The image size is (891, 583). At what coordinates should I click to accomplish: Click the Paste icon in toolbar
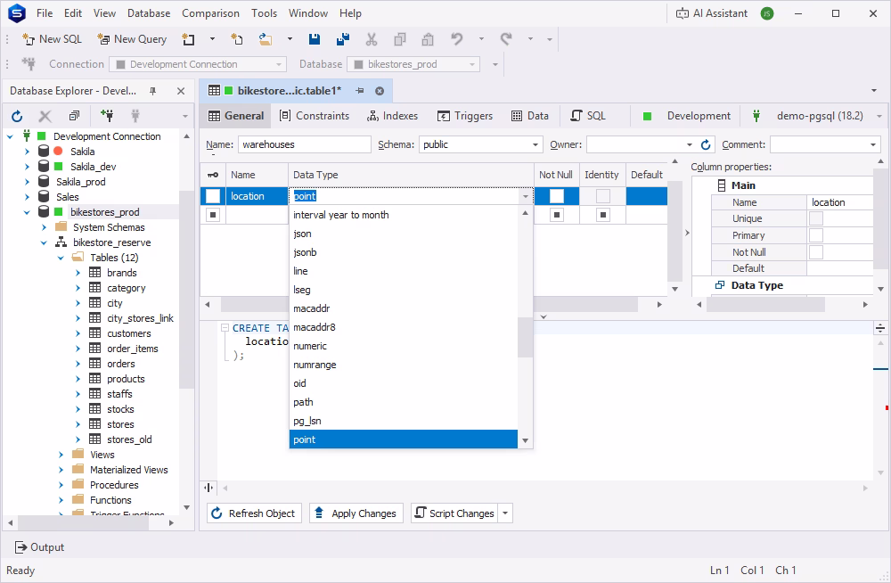click(428, 39)
